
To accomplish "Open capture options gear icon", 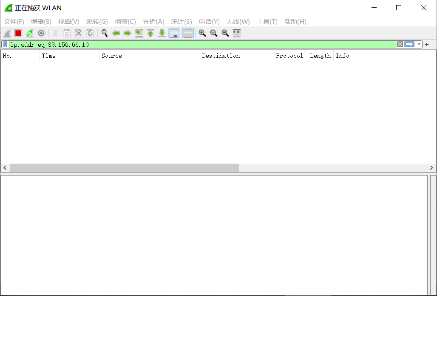I will point(41,33).
